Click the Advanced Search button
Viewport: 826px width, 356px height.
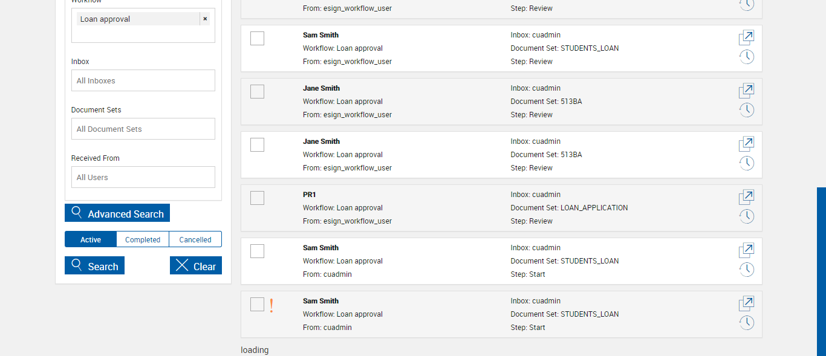pyautogui.click(x=117, y=213)
